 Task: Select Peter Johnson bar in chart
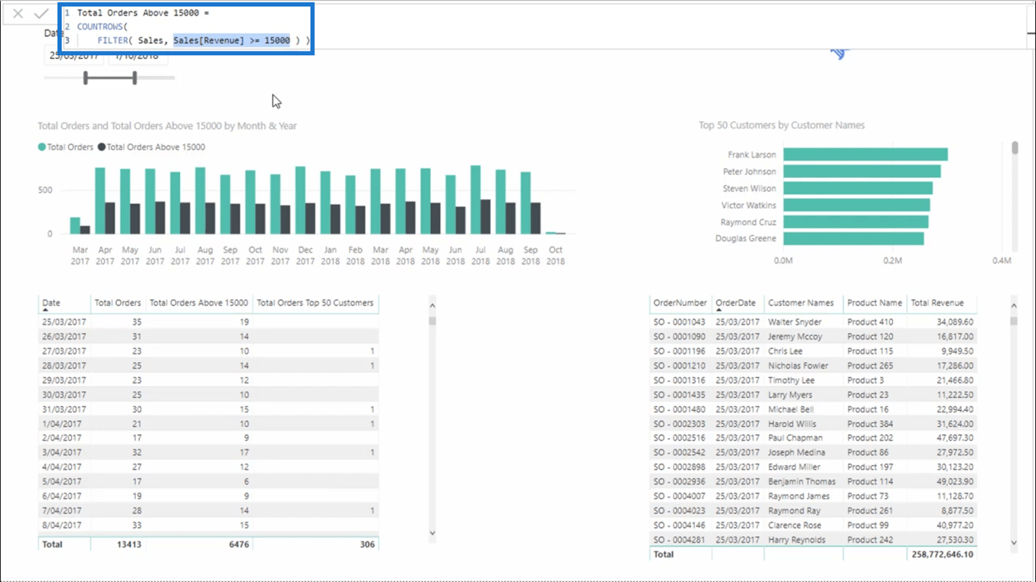(x=862, y=171)
